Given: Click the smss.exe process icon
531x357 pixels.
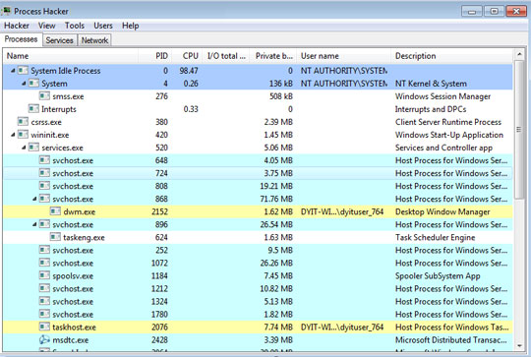Looking at the screenshot, I should [44, 96].
